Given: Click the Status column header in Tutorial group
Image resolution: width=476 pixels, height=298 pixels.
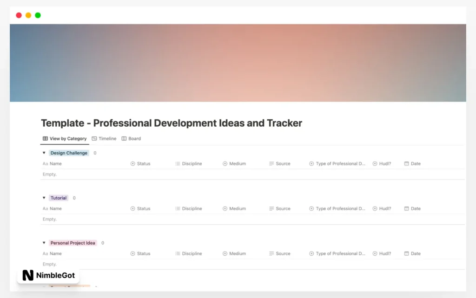Looking at the screenshot, I should (x=140, y=208).
